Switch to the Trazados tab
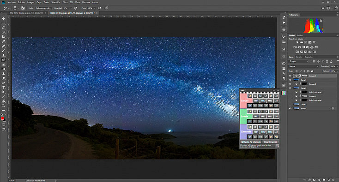The image size is (339, 182). click(309, 57)
